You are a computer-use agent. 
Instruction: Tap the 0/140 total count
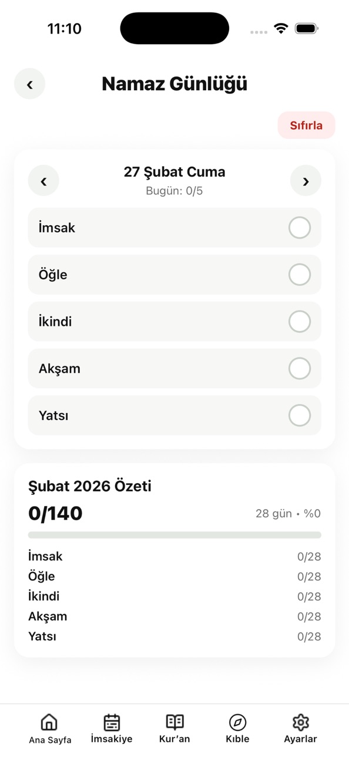(55, 513)
